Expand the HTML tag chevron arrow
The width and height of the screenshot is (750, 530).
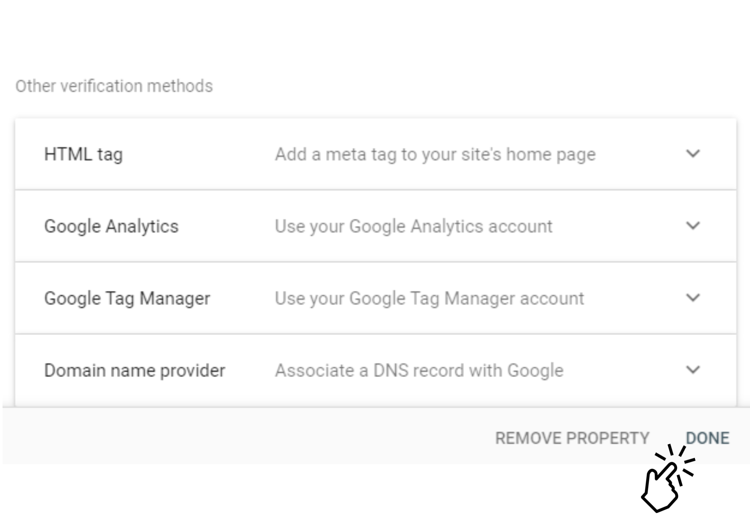click(x=693, y=154)
